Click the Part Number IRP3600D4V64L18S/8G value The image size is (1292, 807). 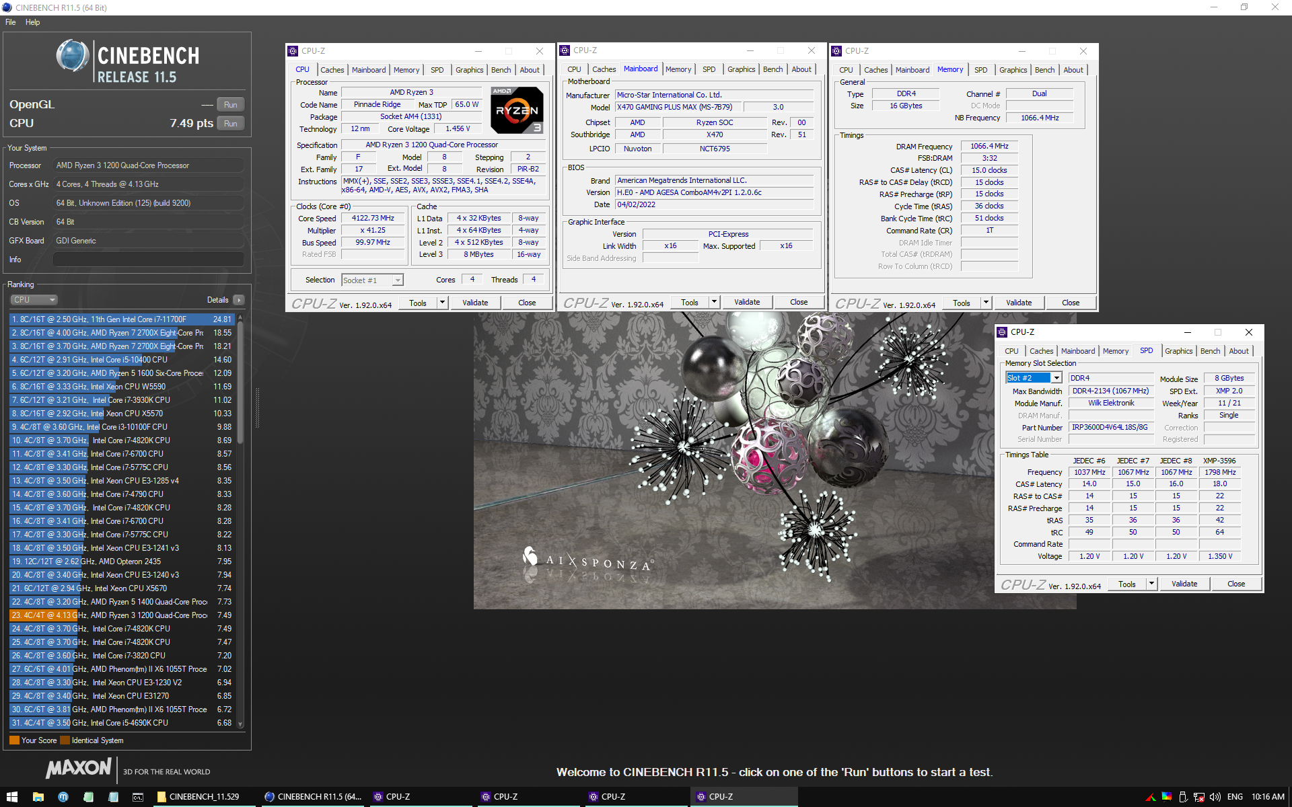[1110, 428]
